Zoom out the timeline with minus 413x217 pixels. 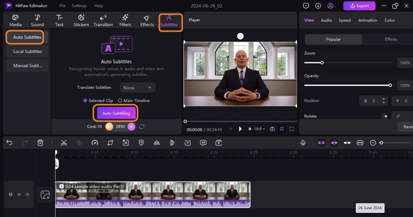(x=373, y=143)
